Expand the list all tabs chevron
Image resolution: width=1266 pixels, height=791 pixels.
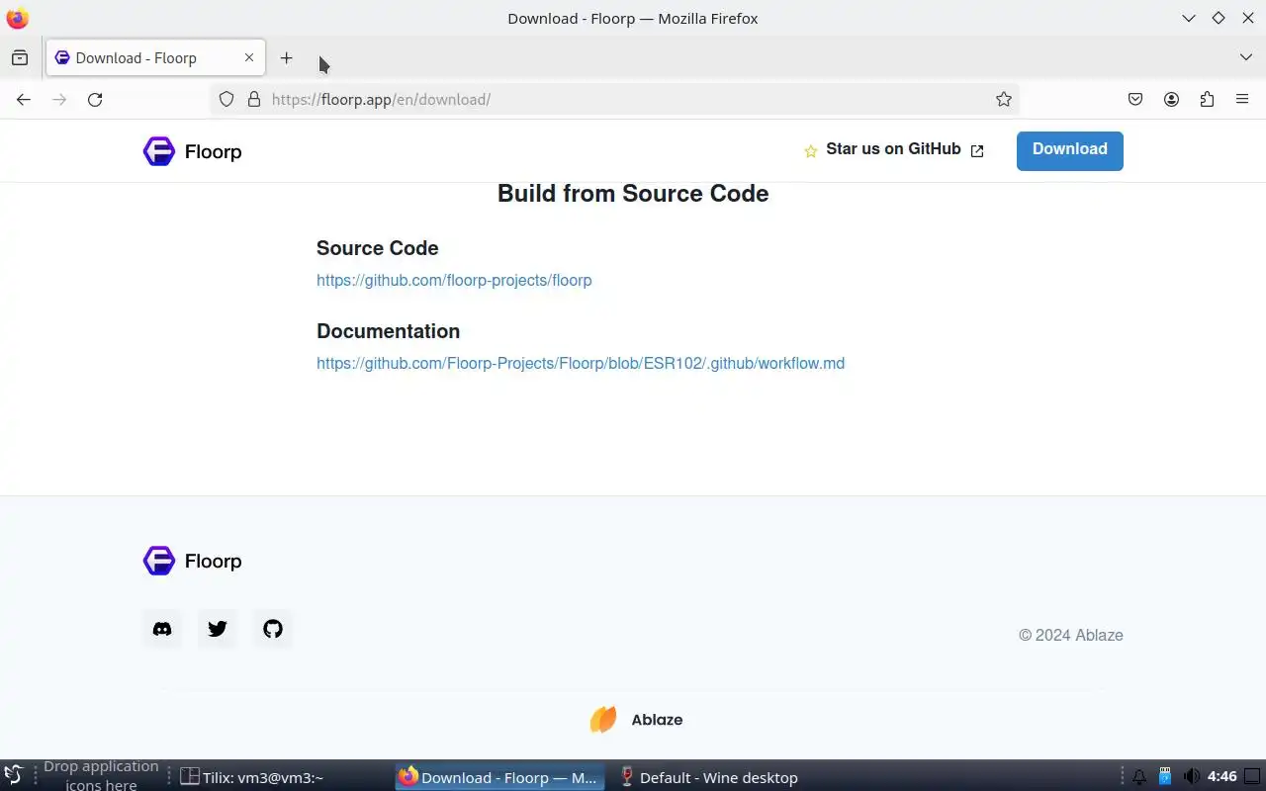[x=1246, y=57]
